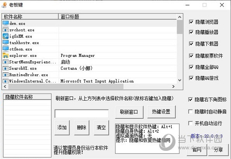Viewport: 231px width, 159px height.
Task: Select the RuntimeBroker.exe icon
Action: pyautogui.click(x=5, y=75)
